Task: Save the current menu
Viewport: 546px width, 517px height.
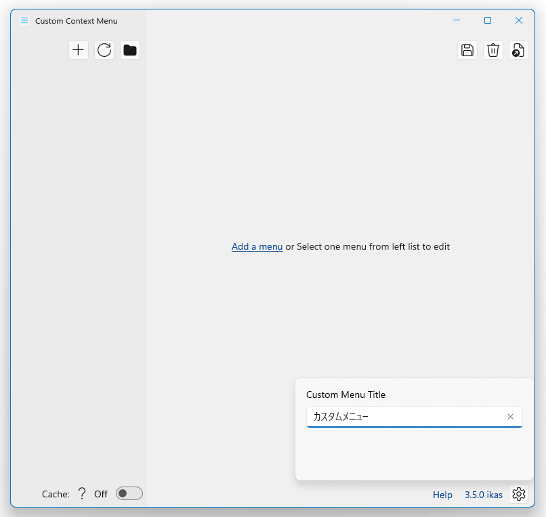Action: [x=467, y=50]
